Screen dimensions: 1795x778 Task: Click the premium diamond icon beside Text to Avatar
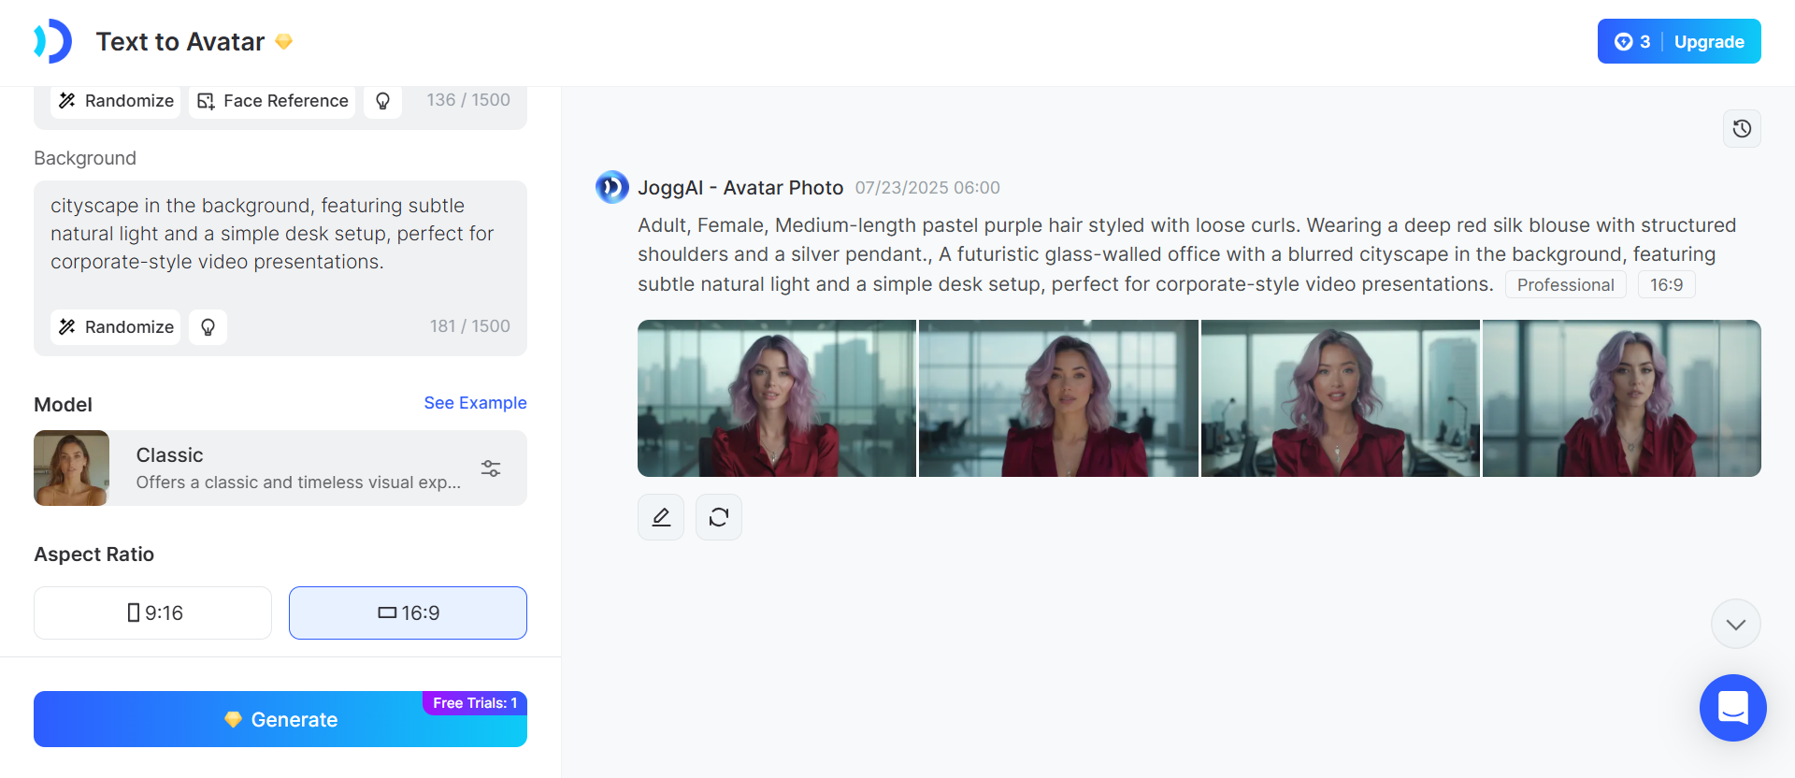(284, 41)
